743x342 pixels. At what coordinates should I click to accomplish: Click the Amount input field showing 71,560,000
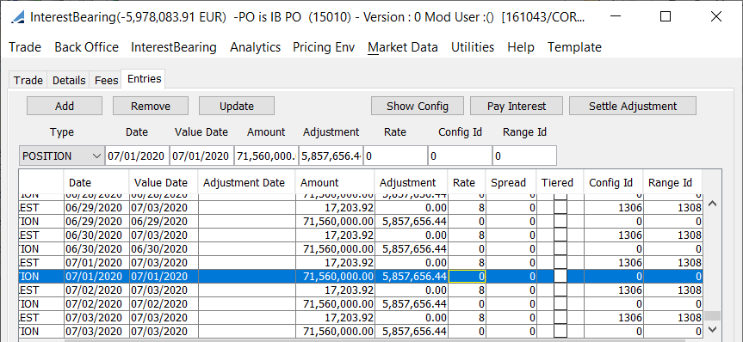click(x=267, y=156)
